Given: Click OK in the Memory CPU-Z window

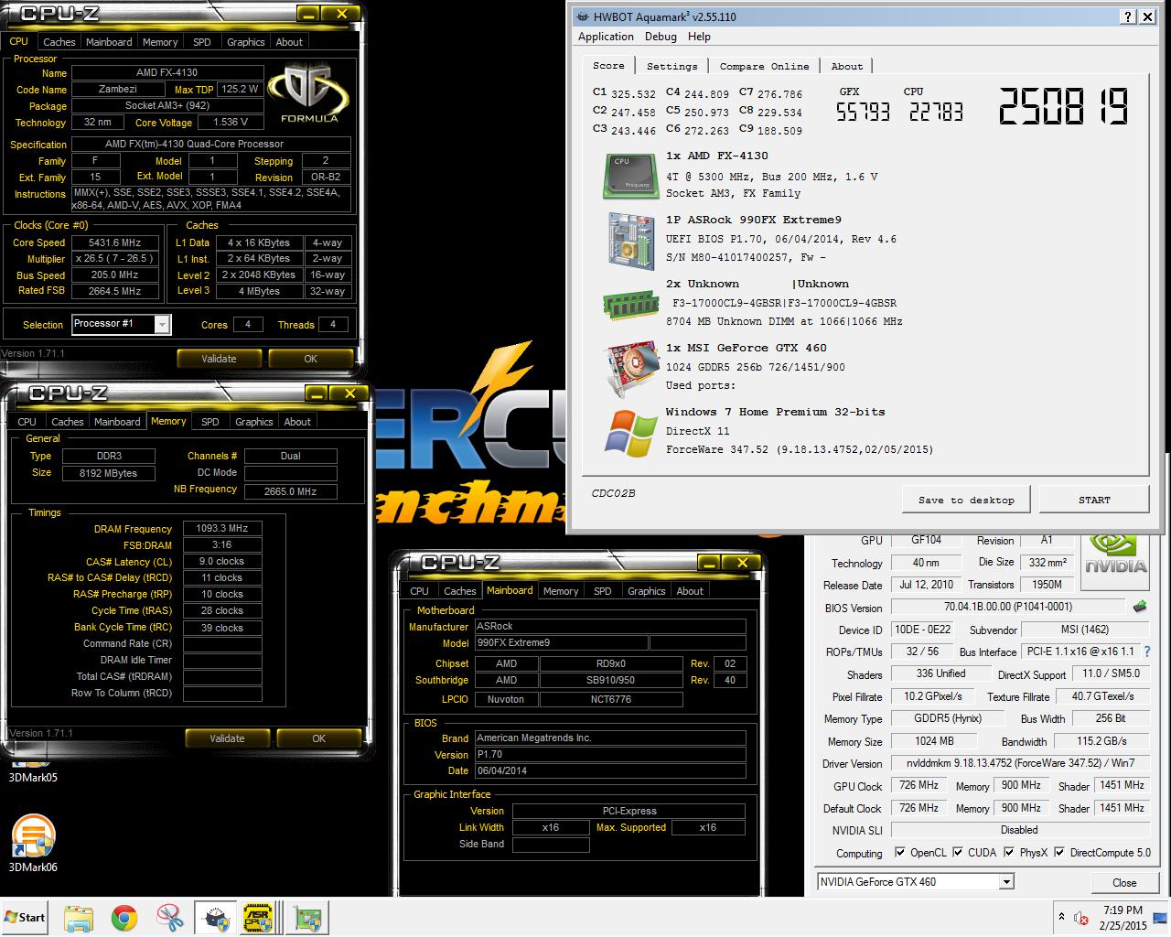Looking at the screenshot, I should pos(318,738).
